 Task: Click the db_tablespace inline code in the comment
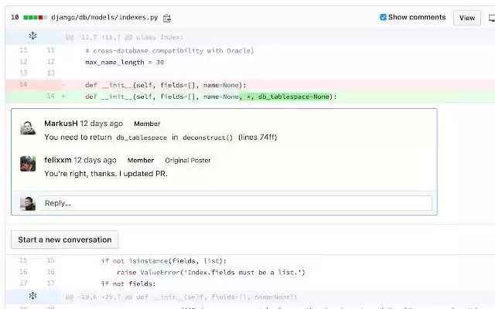click(x=142, y=138)
